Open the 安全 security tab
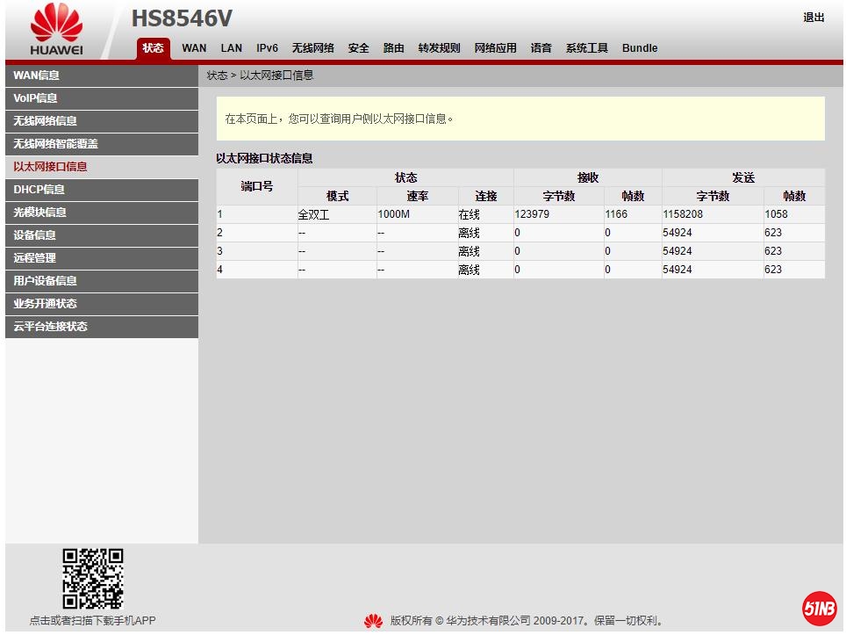This screenshot has height=635, width=846. tap(358, 48)
